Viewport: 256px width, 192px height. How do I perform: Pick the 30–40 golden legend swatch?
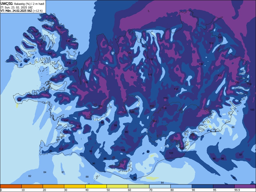tap(75, 186)
